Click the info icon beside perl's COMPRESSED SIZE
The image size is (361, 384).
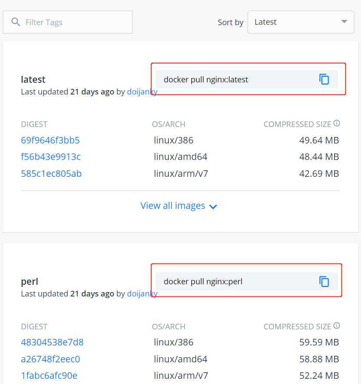337,325
